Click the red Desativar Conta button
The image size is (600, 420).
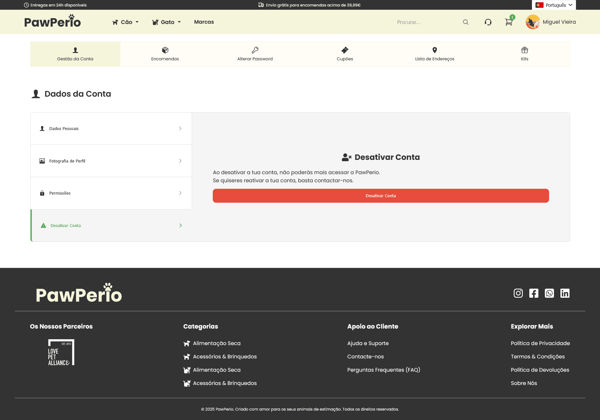[380, 196]
